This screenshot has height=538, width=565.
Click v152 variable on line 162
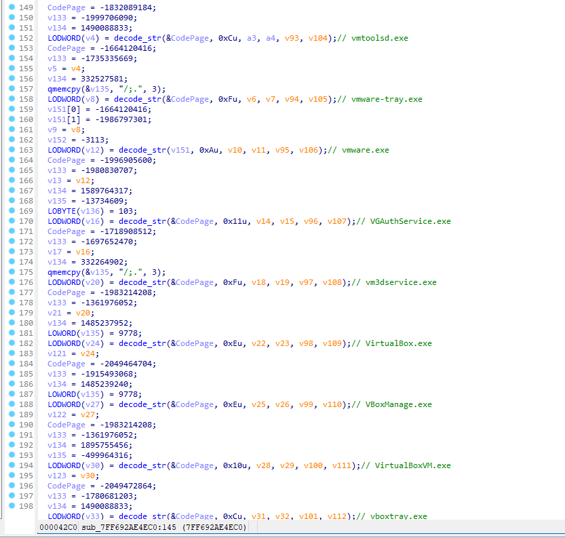point(57,140)
